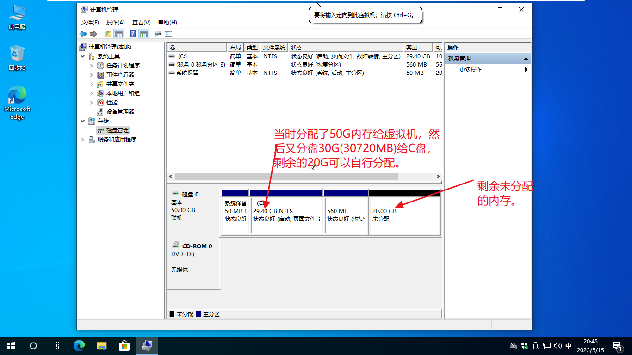Open the Windows Start menu
The height and width of the screenshot is (355, 632).
11,345
